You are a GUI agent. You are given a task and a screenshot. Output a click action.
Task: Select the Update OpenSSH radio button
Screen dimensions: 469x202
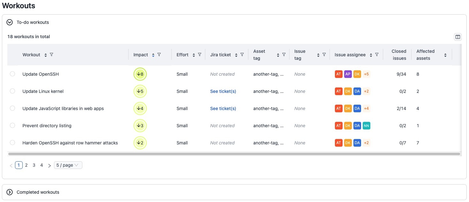point(12,74)
